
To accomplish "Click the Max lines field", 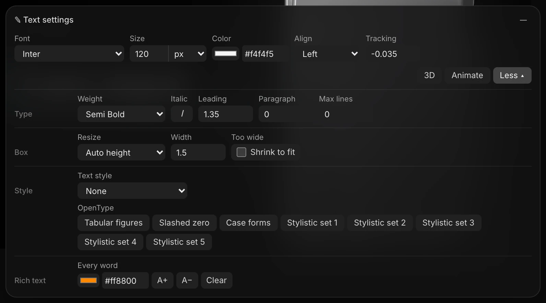I will (346, 114).
